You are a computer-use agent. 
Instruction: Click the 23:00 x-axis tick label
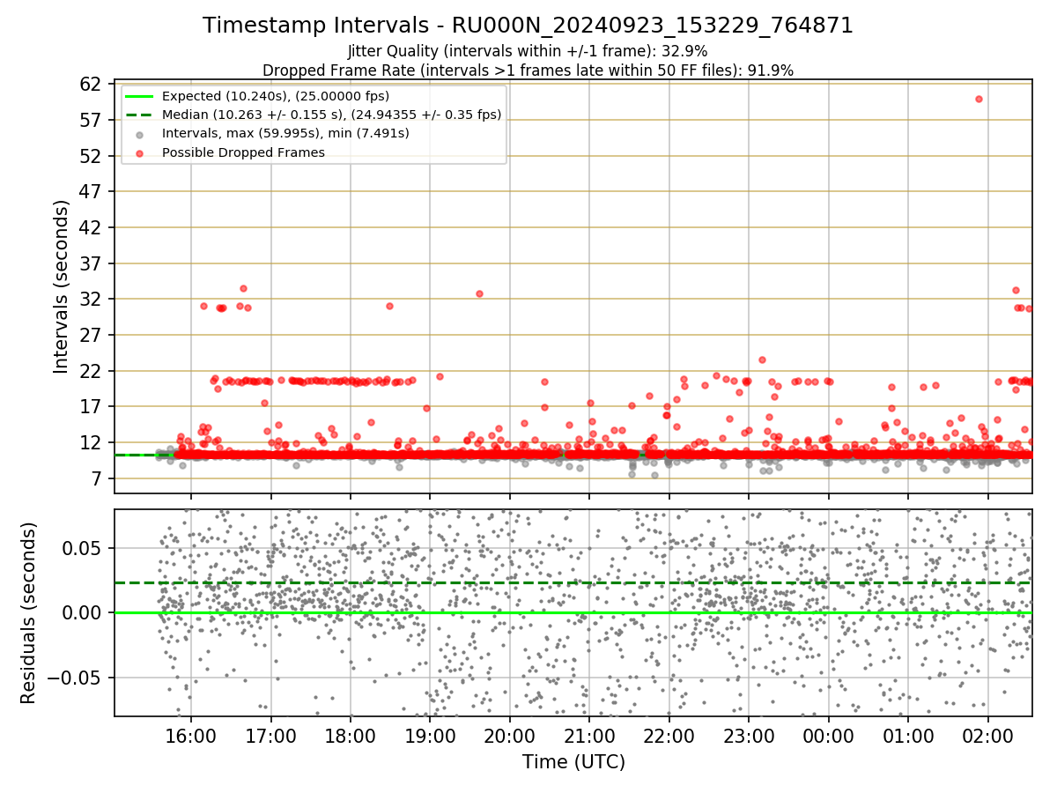click(x=749, y=736)
